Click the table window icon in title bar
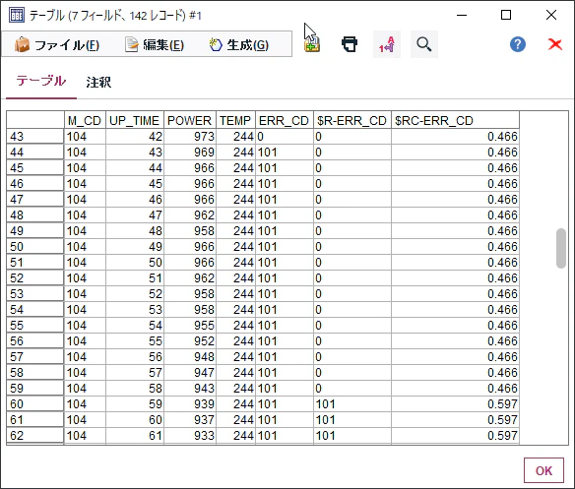The image size is (575, 489). (x=17, y=15)
